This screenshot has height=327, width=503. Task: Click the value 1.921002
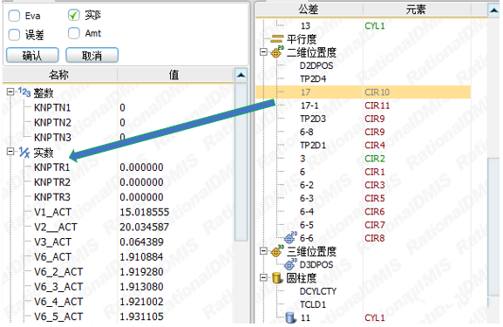click(x=141, y=302)
